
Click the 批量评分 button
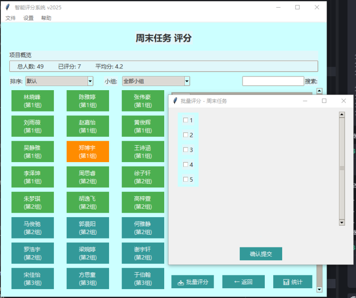pos(193,282)
